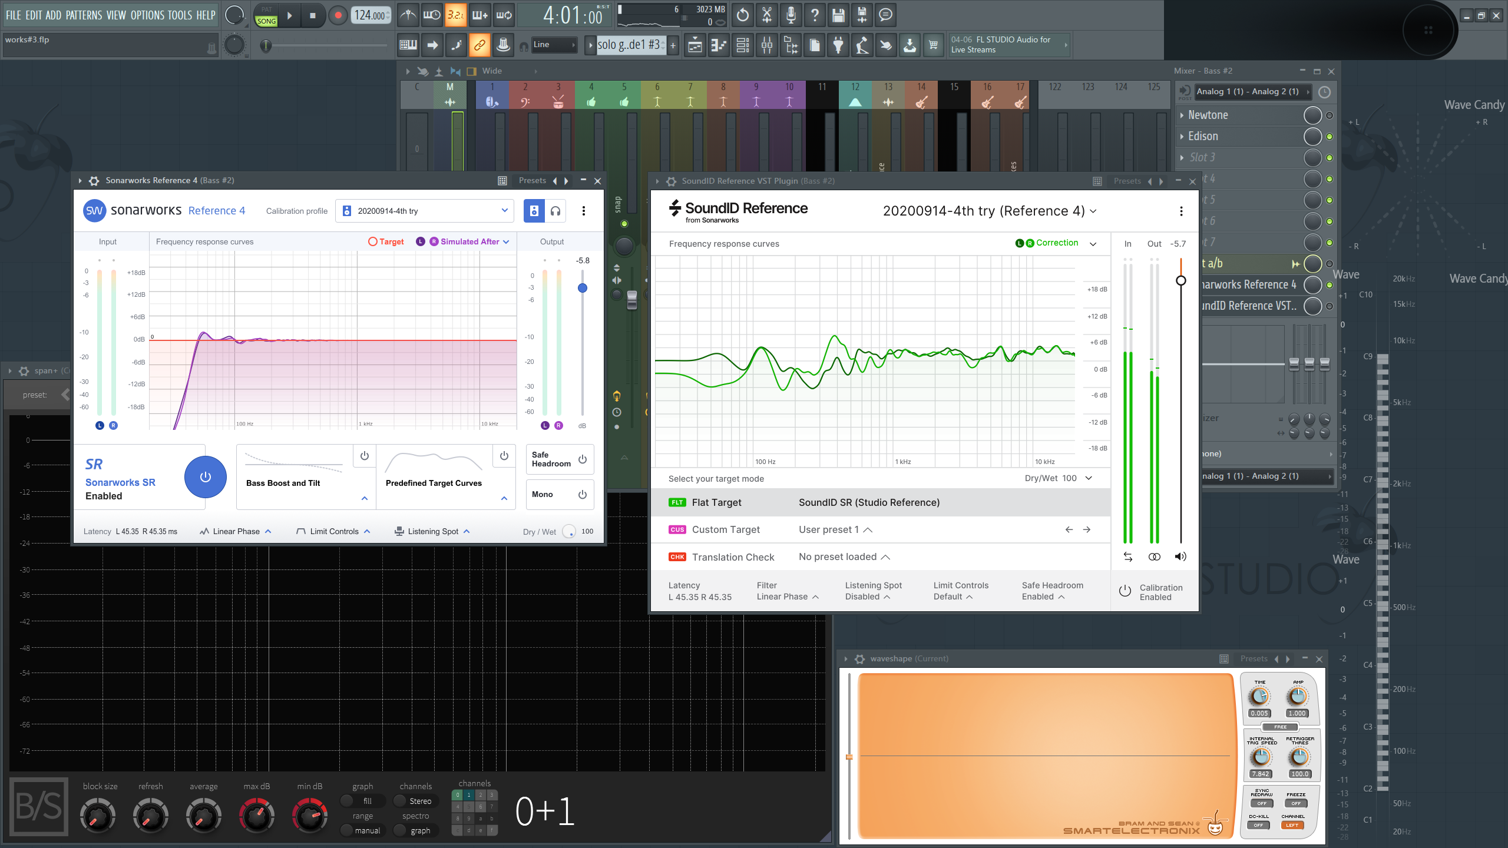1508x848 pixels.
Task: Open Calibration profile dropdown in Reference 4
Action: [424, 211]
